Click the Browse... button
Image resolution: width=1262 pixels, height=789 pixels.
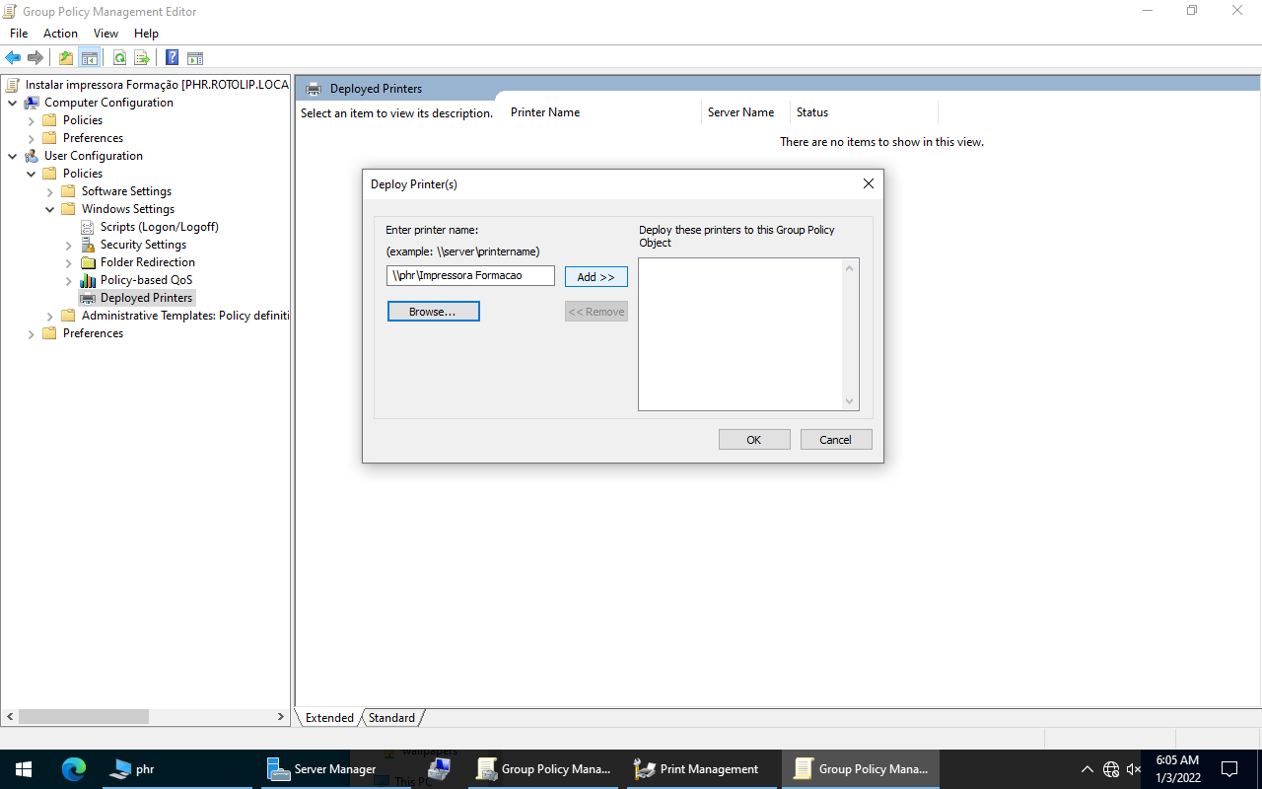(x=433, y=312)
